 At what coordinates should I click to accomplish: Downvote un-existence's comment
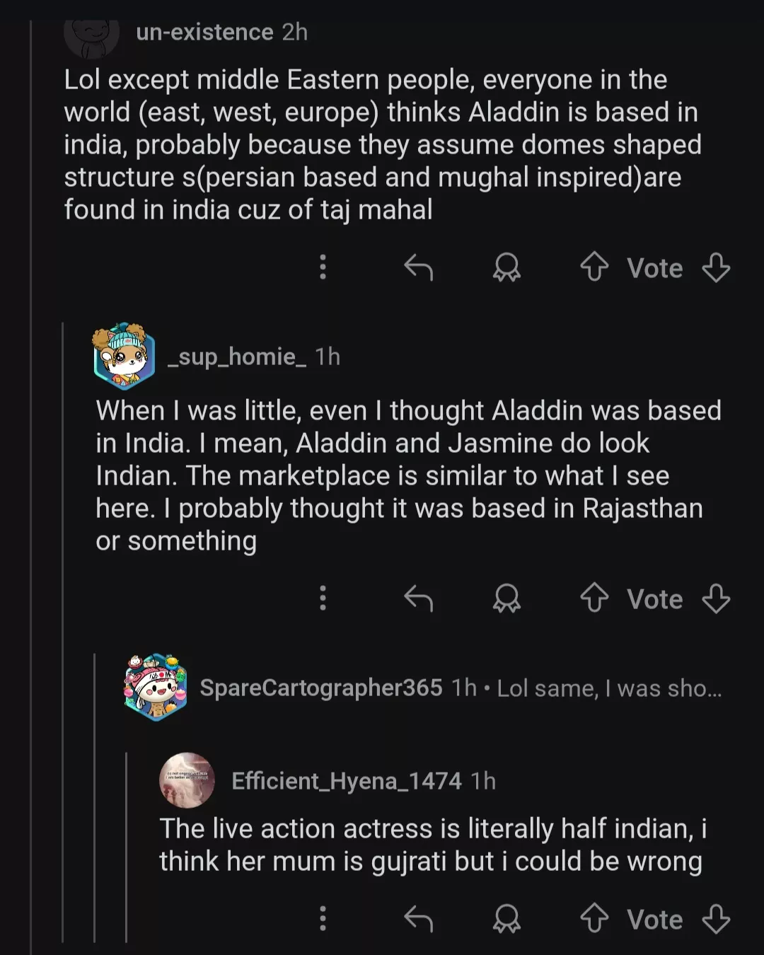(x=716, y=267)
